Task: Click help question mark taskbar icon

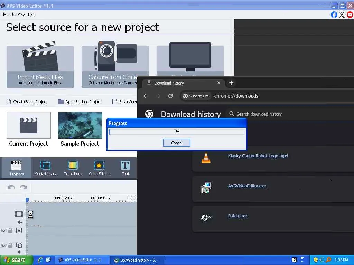Action: [x=294, y=260]
